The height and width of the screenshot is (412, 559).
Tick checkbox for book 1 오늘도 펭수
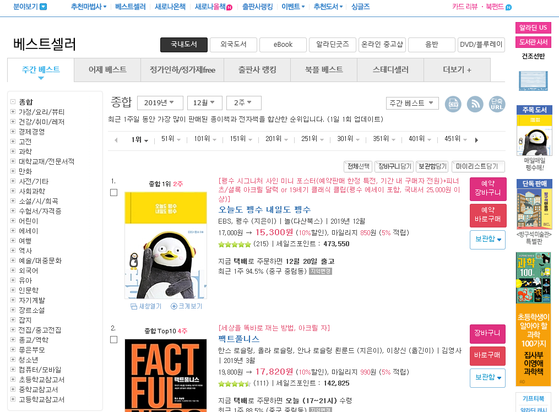(113, 192)
